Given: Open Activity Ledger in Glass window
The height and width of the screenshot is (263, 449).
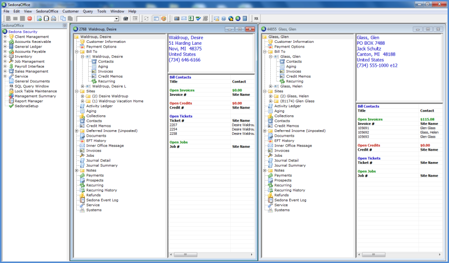Looking at the screenshot, I should pyautogui.click(x=287, y=106).
